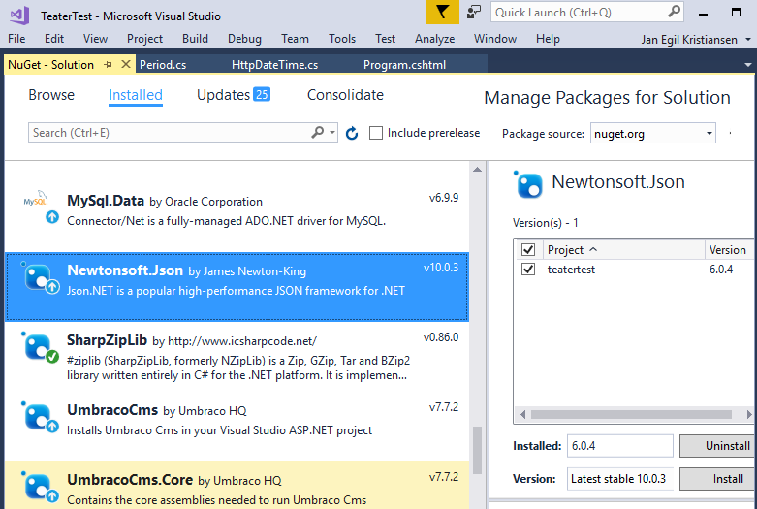The height and width of the screenshot is (509, 757).
Task: Click the MySql.Data package icon
Action: coord(37,201)
